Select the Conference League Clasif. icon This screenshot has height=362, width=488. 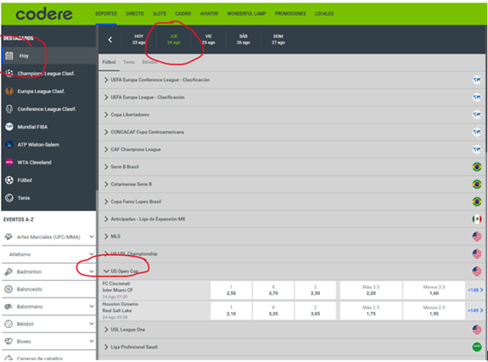tap(9, 109)
